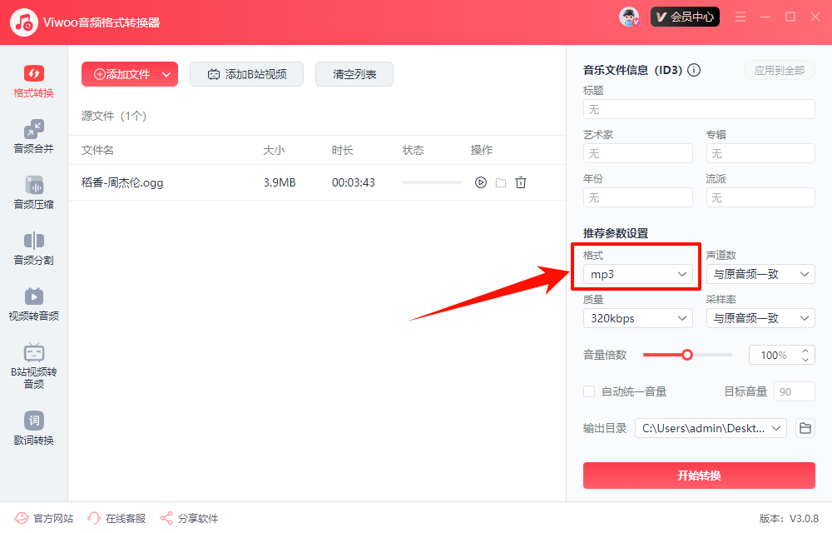
Task: Click the ID3 info circle icon
Action: point(694,70)
